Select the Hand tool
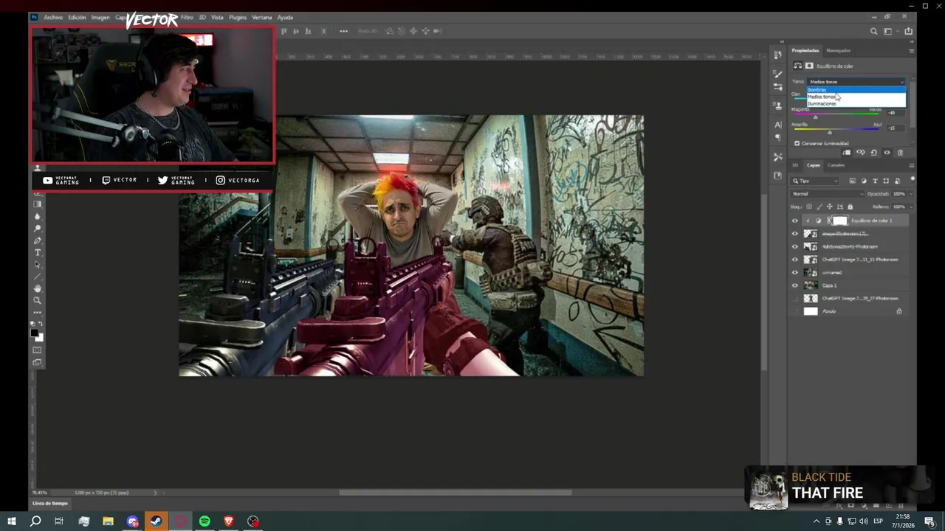The image size is (945, 531). coord(37,288)
